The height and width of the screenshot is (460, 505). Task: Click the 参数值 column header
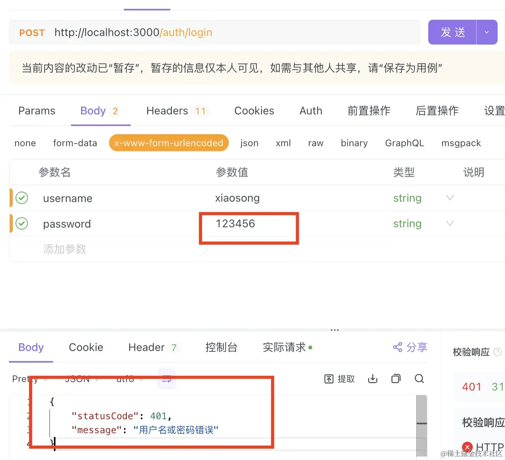[232, 172]
